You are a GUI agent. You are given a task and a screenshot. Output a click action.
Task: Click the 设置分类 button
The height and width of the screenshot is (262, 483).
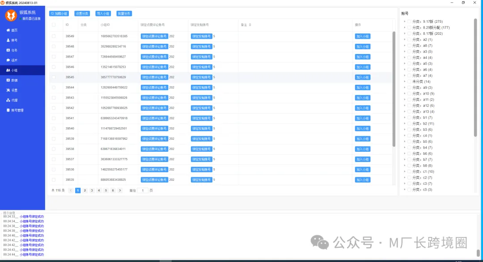82,13
